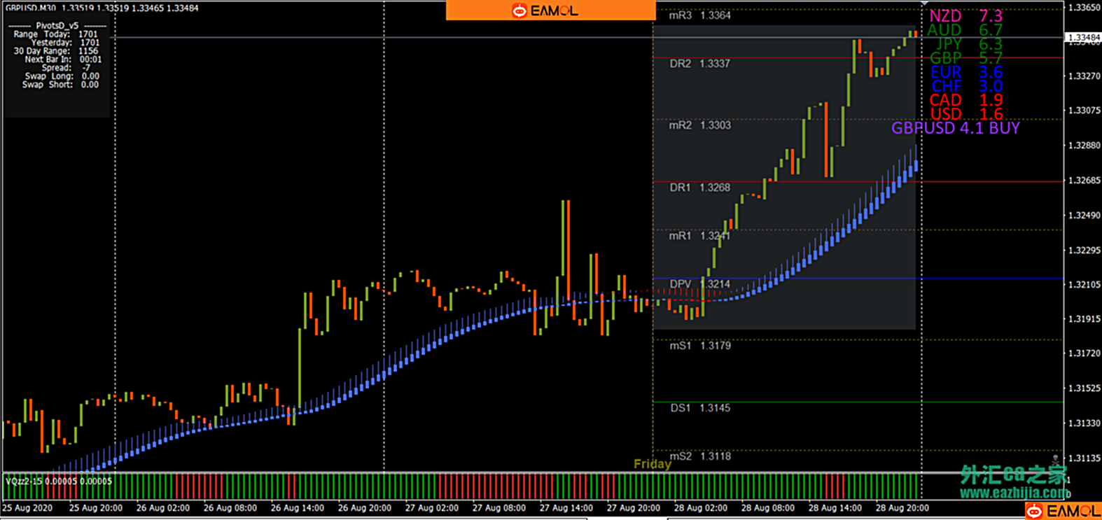Select the DPV 1.3214 pivot label

coord(699,284)
